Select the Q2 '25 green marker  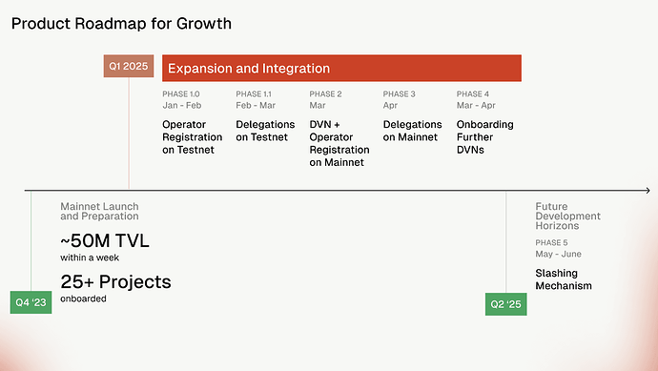[x=505, y=304]
